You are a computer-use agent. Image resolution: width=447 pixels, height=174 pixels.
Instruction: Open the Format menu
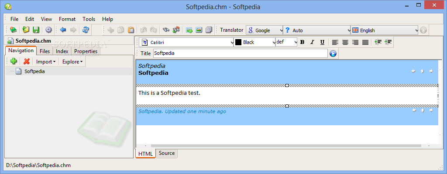coord(67,19)
